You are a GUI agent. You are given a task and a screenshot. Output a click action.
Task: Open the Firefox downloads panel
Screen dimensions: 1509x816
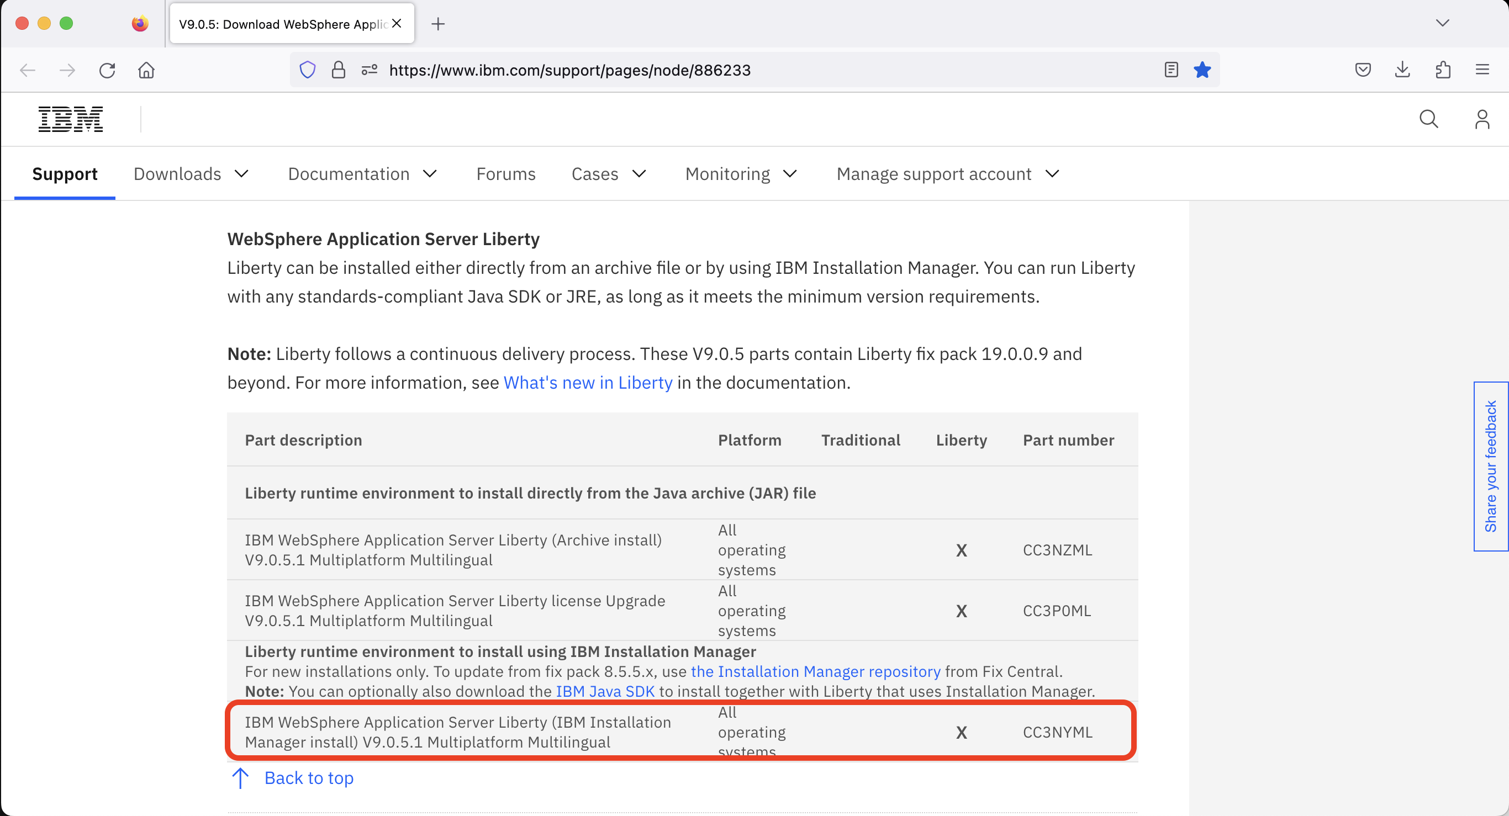pyautogui.click(x=1402, y=70)
